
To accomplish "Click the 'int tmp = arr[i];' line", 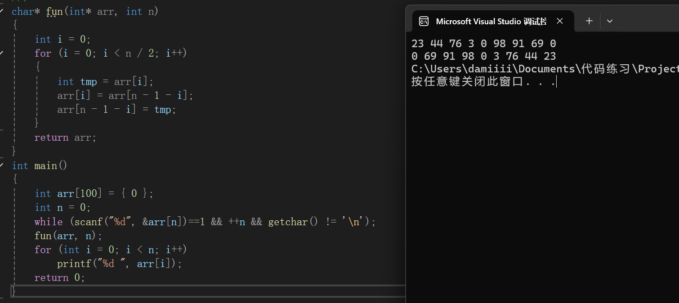I will point(105,82).
